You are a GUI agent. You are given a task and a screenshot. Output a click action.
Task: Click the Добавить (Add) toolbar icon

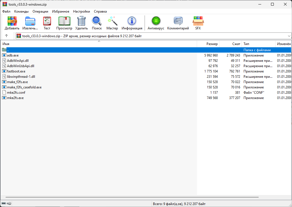coord(12,21)
